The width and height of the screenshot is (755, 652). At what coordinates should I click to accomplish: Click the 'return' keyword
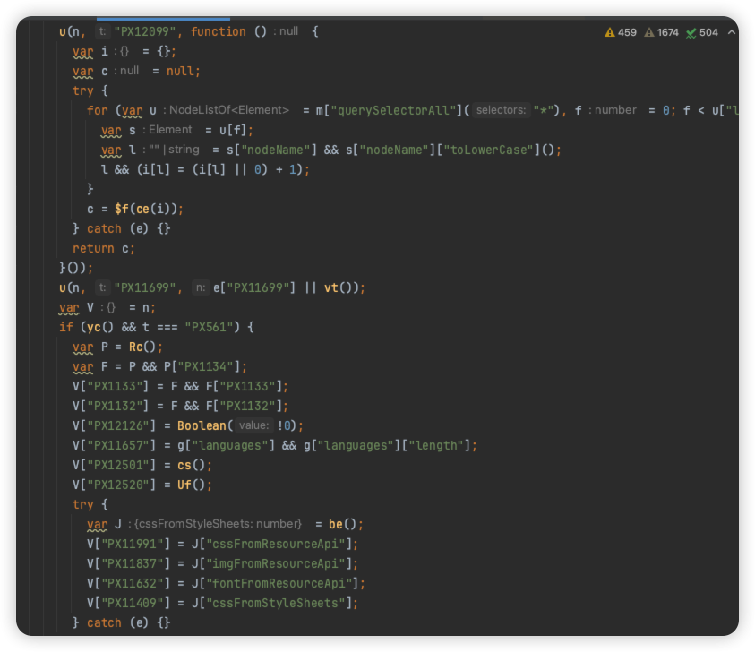pyautogui.click(x=93, y=248)
